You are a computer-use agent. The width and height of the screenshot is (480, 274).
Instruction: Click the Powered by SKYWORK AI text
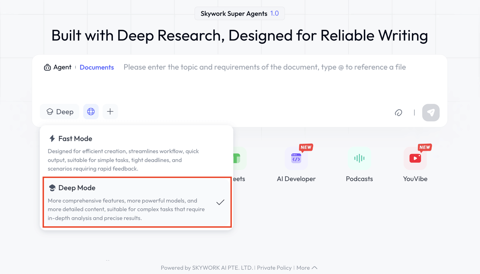coord(207,268)
